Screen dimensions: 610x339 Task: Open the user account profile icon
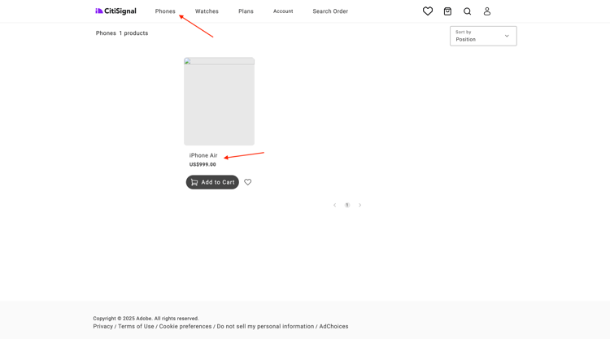coord(486,11)
